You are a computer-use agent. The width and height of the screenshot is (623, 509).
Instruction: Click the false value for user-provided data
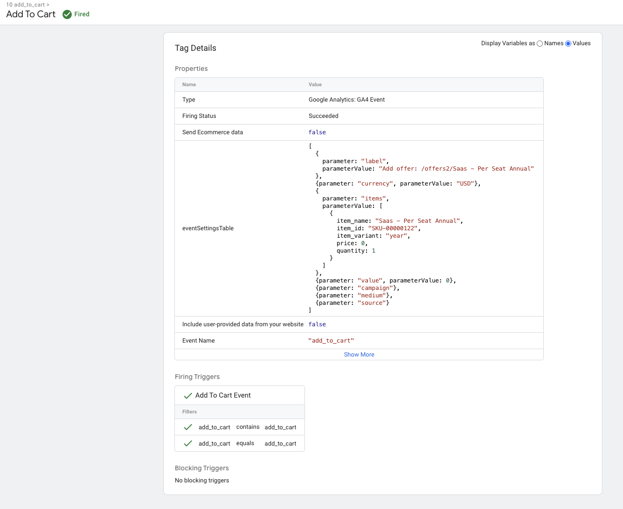tap(317, 324)
